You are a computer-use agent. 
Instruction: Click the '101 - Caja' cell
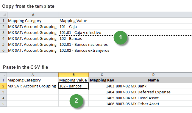click(x=125, y=26)
